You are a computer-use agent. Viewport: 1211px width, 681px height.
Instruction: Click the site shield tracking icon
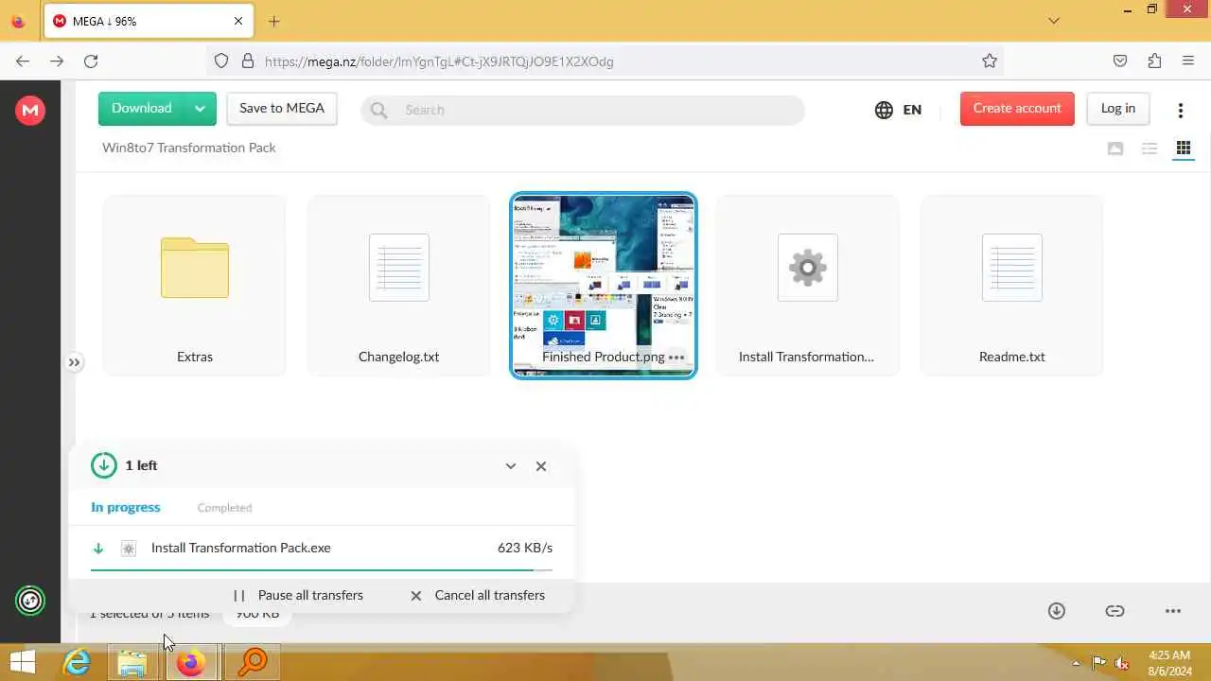click(x=221, y=61)
